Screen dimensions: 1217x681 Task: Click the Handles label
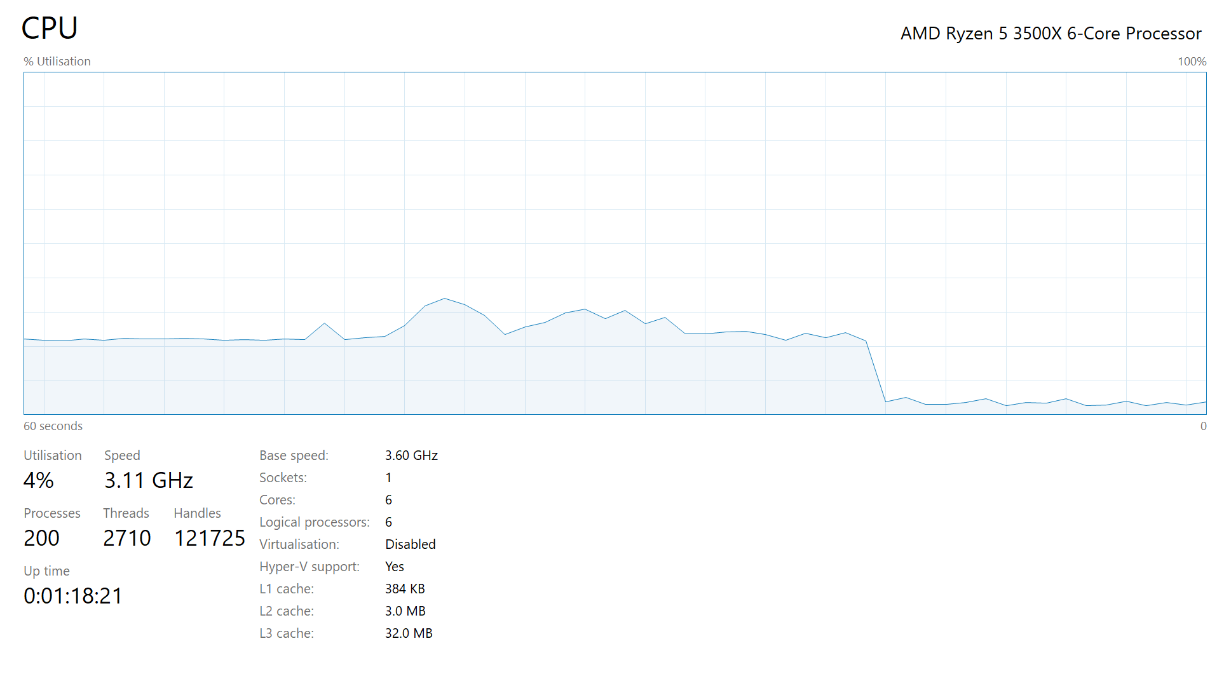[x=197, y=513]
